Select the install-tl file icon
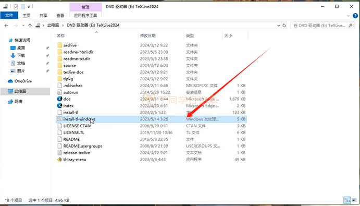This screenshot has width=360, height=206. click(60, 113)
